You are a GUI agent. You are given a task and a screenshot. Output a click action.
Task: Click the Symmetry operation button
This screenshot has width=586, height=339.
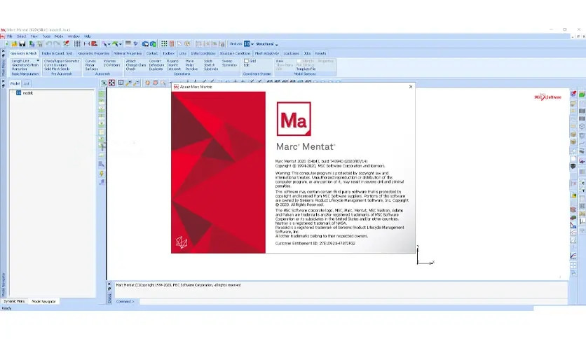[229, 65]
